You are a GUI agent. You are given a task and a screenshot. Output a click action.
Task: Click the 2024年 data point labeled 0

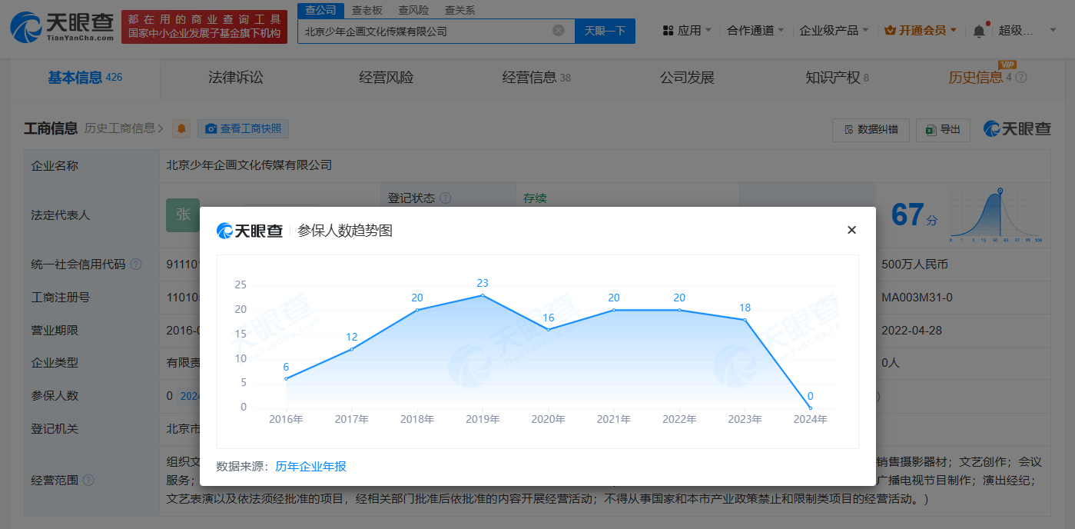[x=810, y=408]
